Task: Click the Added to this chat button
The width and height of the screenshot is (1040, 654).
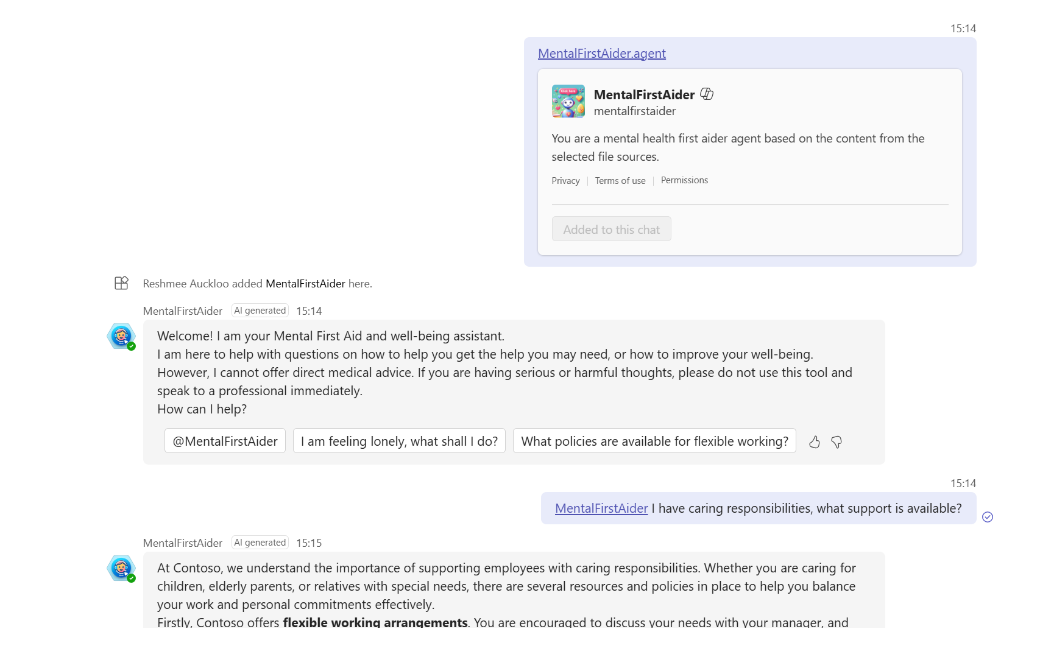Action: click(x=611, y=230)
